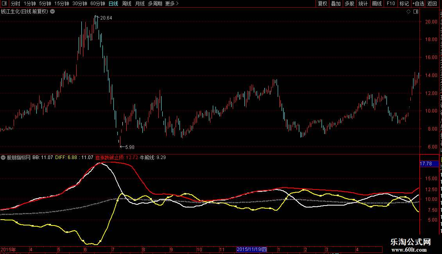Open indicator dropdown beside 股朋指标网
442x254 pixels.
(x=3, y=158)
